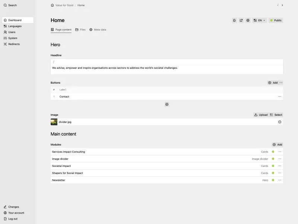Open the EN language dropdown
Image resolution: width=298 pixels, height=224 pixels.
click(x=259, y=20)
